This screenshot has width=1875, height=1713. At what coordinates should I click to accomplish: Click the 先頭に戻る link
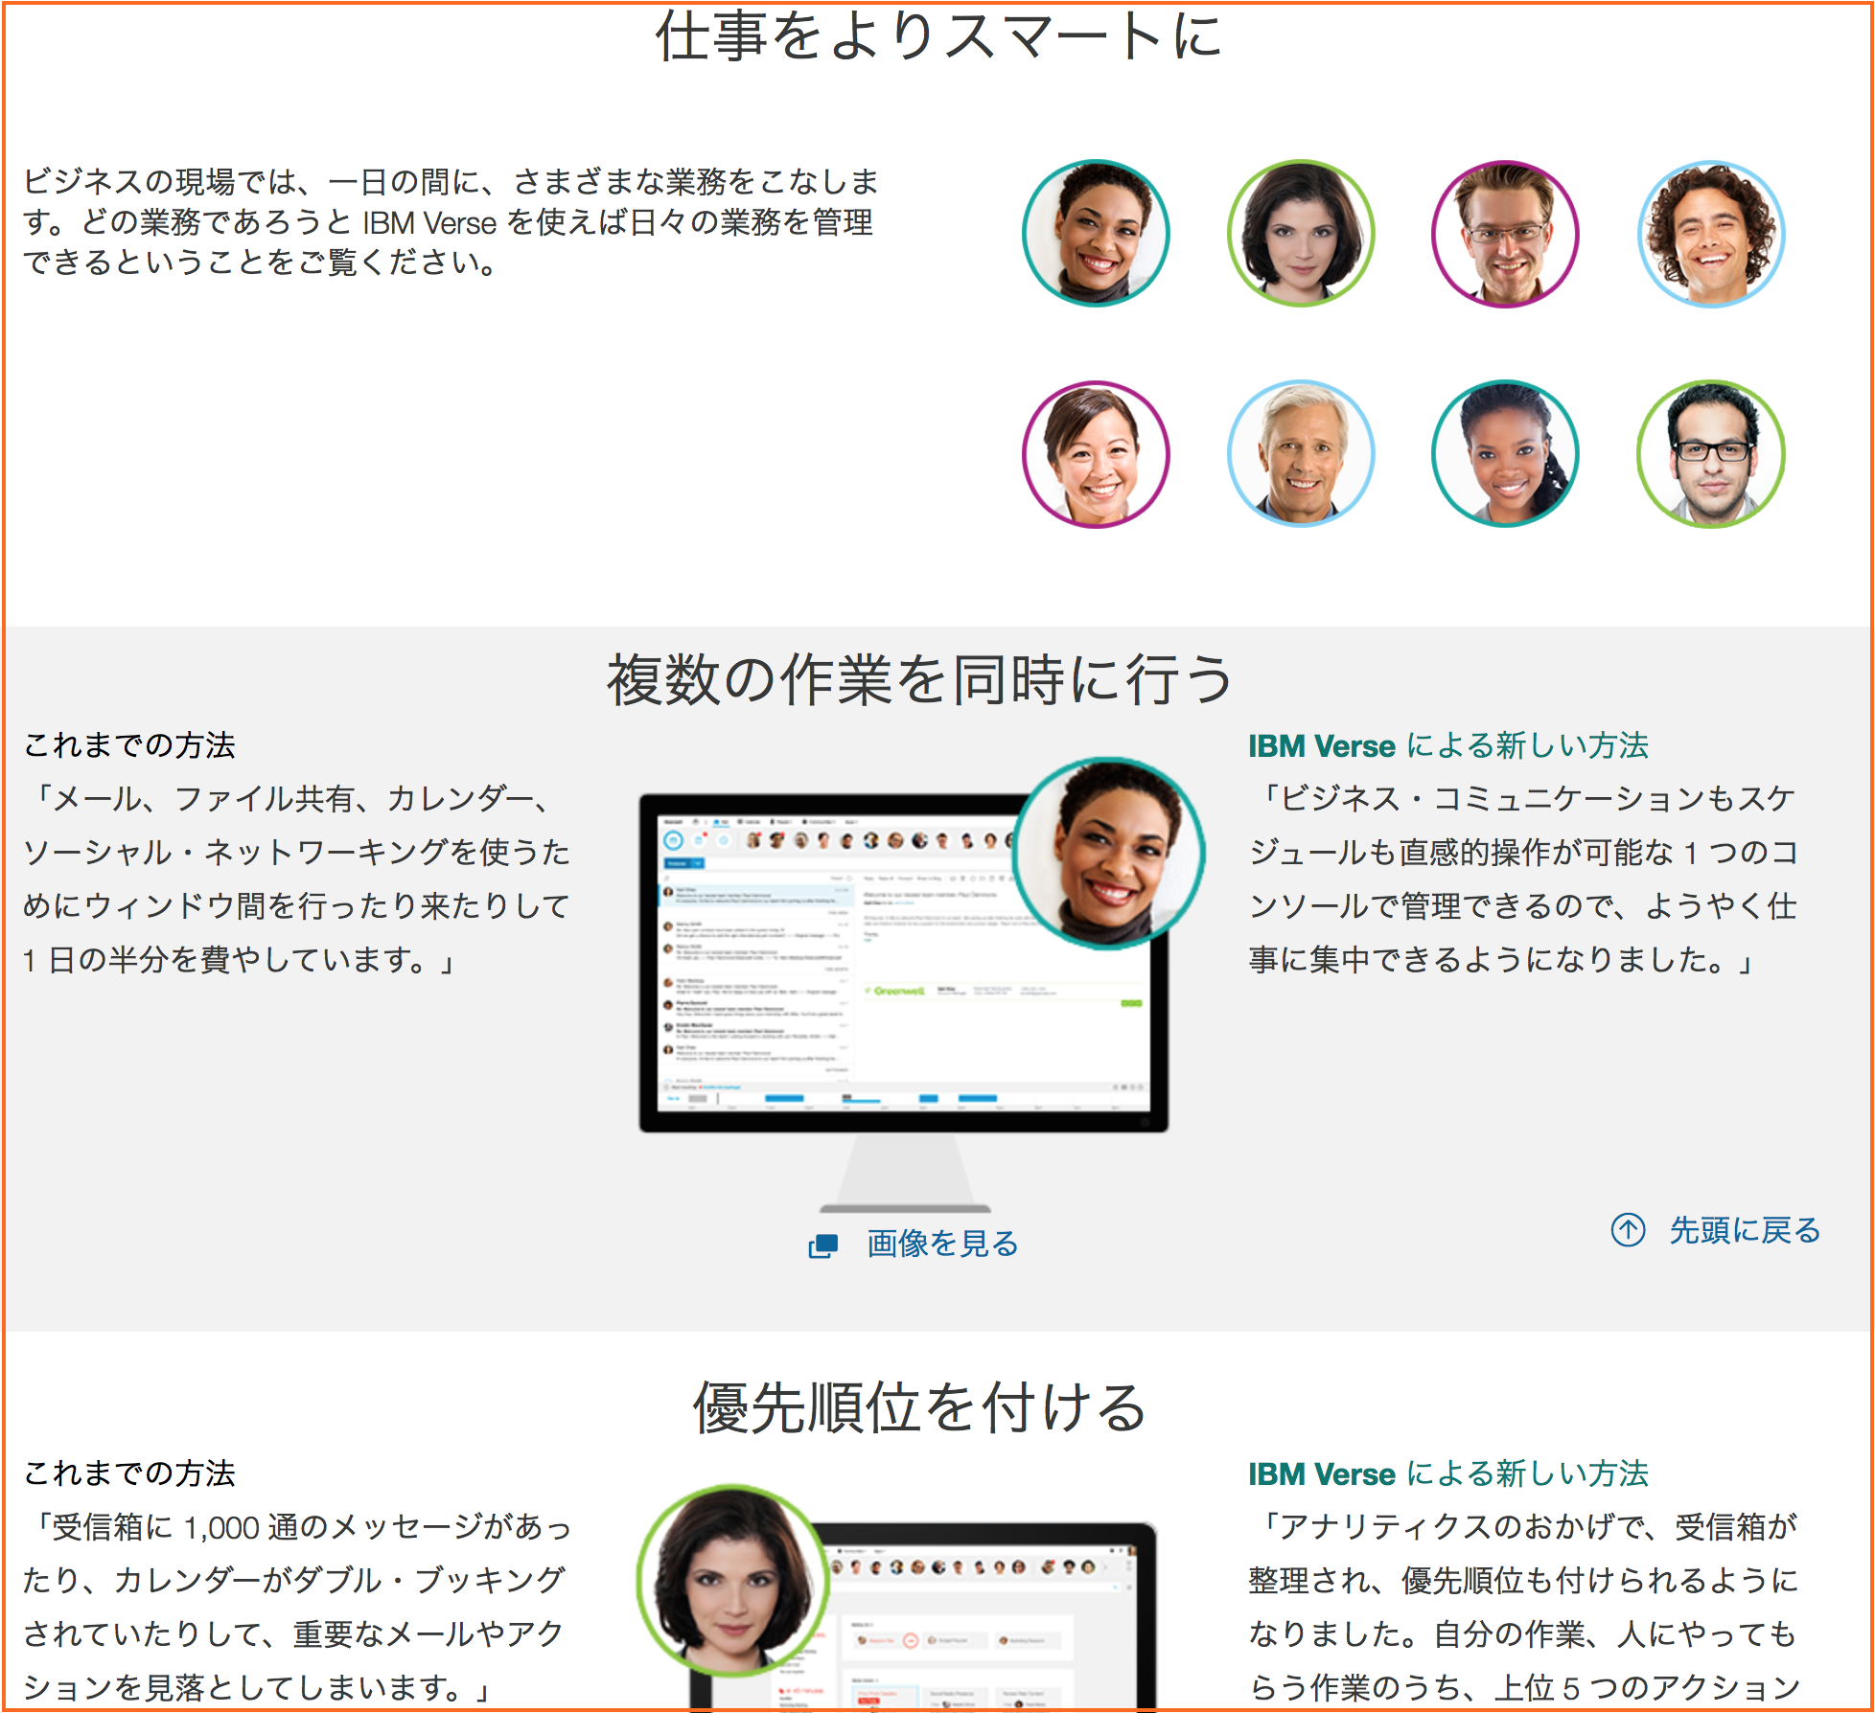(1745, 1230)
